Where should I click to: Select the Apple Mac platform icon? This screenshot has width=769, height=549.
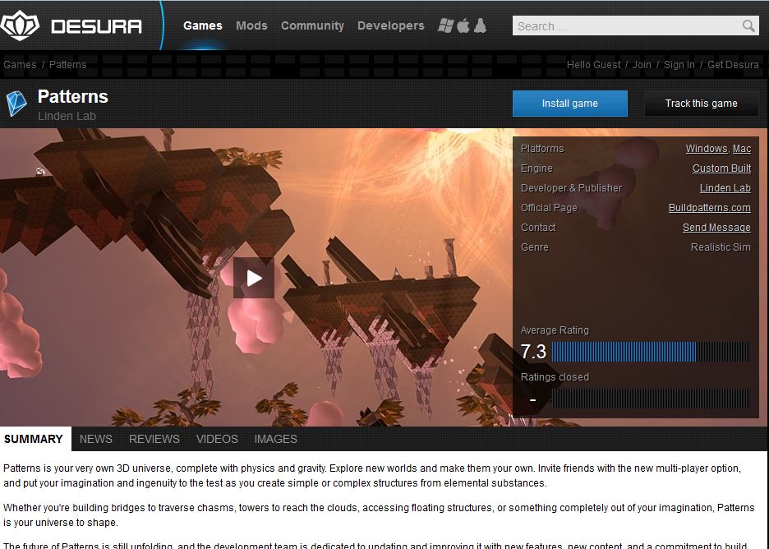(x=463, y=25)
